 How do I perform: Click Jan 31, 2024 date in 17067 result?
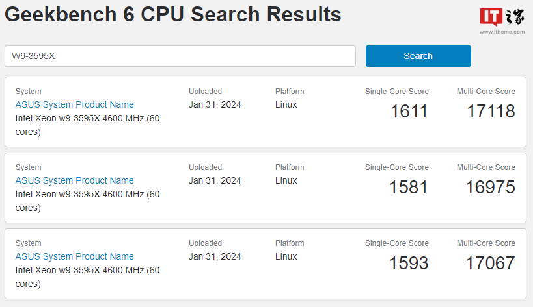coord(215,256)
